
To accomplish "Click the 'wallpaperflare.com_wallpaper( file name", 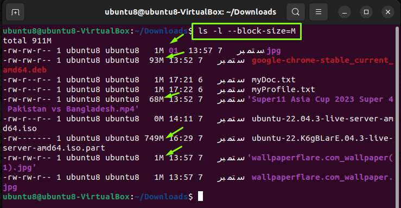I will tap(320, 158).
